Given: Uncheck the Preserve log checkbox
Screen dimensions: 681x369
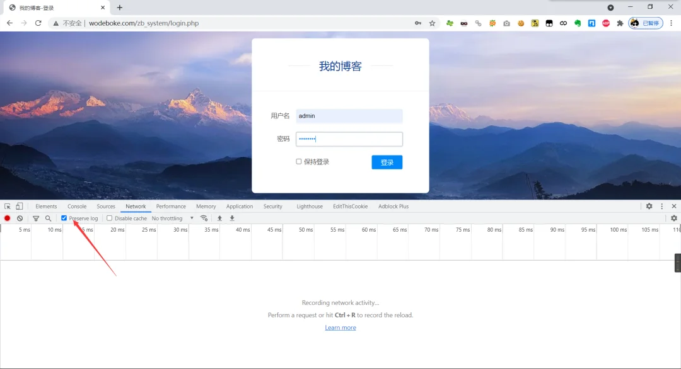Looking at the screenshot, I should pos(64,218).
